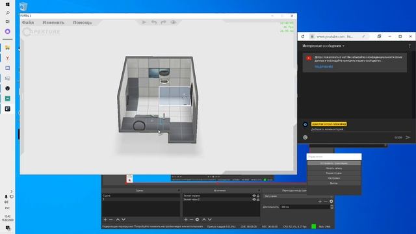The image size is (416, 234).
Task: Click Режим студии button in OBS controls
Action: click(x=333, y=174)
